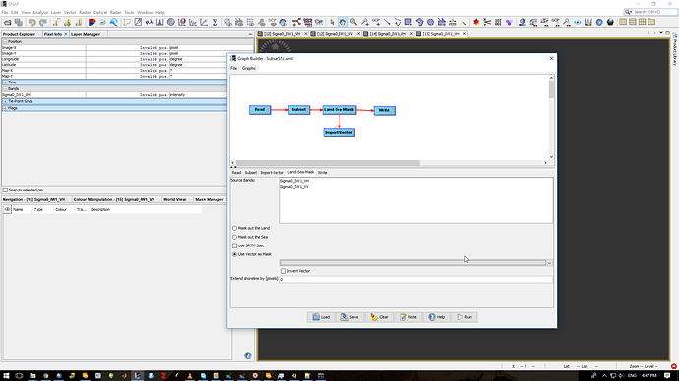Image resolution: width=679 pixels, height=381 pixels.
Task: Select the magnifier zoom tool
Action: (354, 22)
